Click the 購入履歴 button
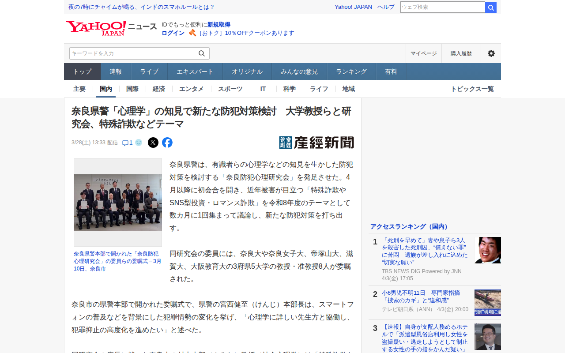Screen dimensions: 565x353 coord(461,53)
